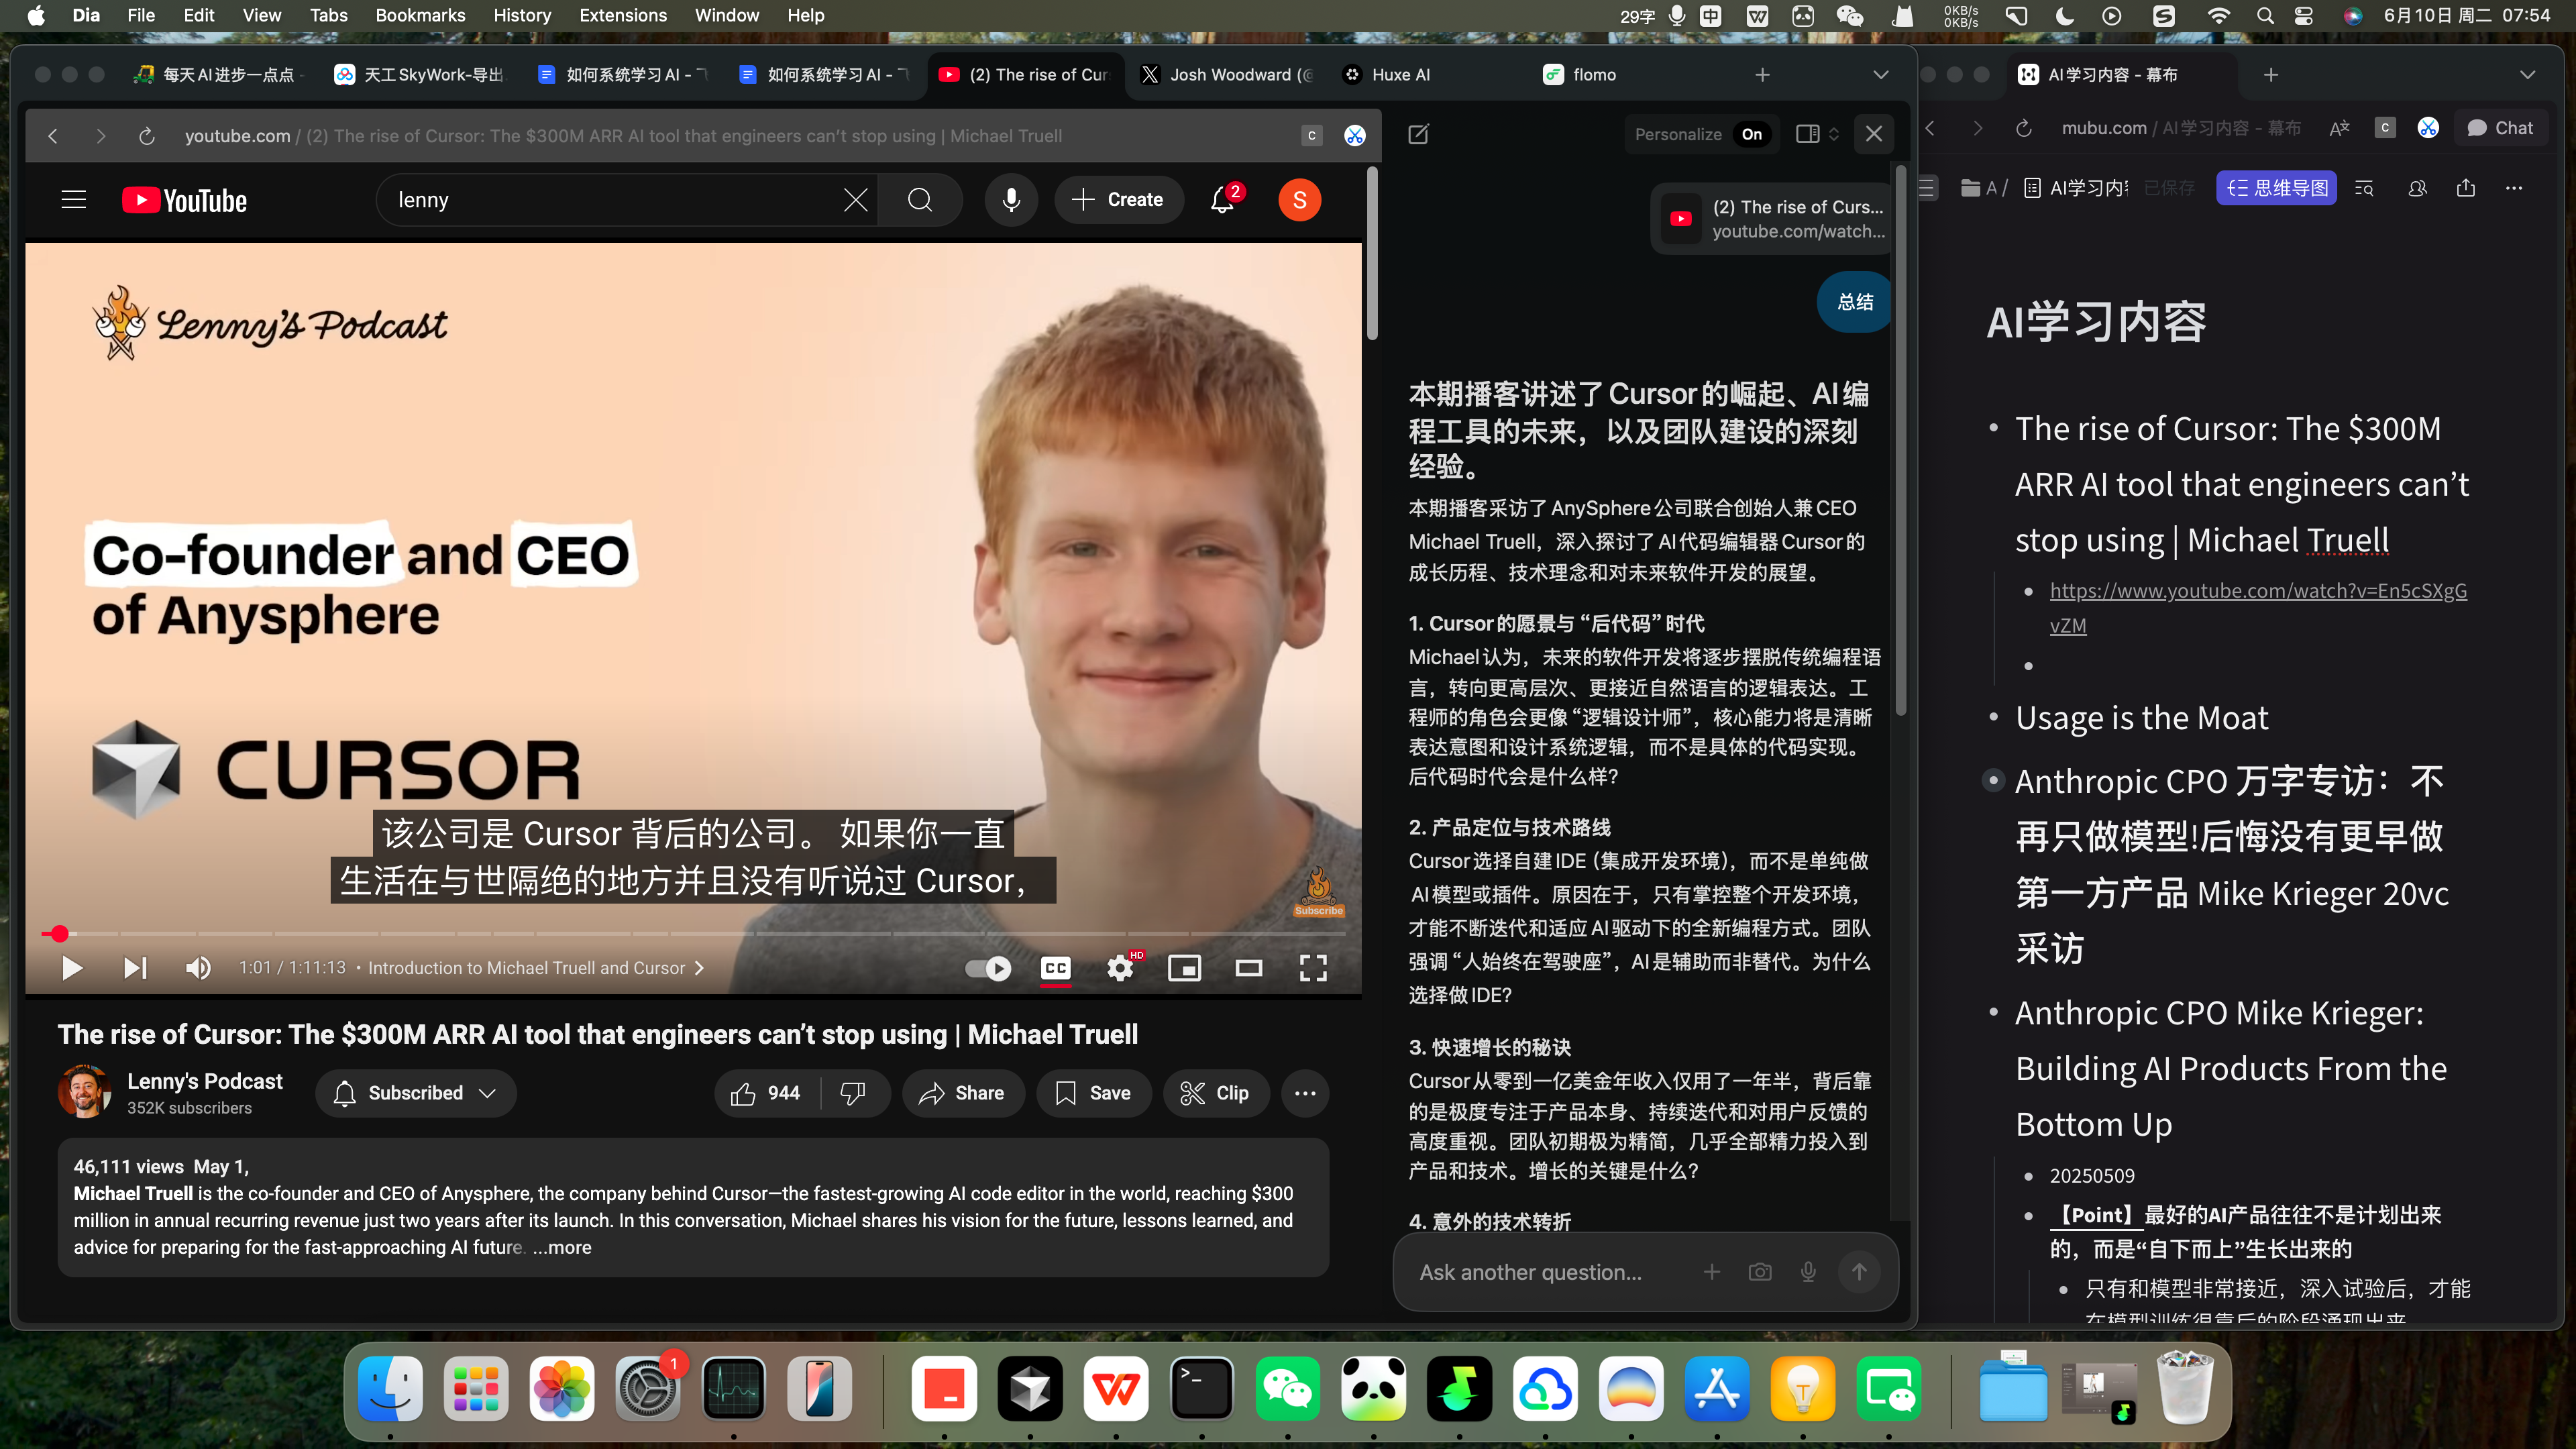Viewport: 2576px width, 1449px height.
Task: Click the video progress bar scrubber
Action: pyautogui.click(x=60, y=934)
